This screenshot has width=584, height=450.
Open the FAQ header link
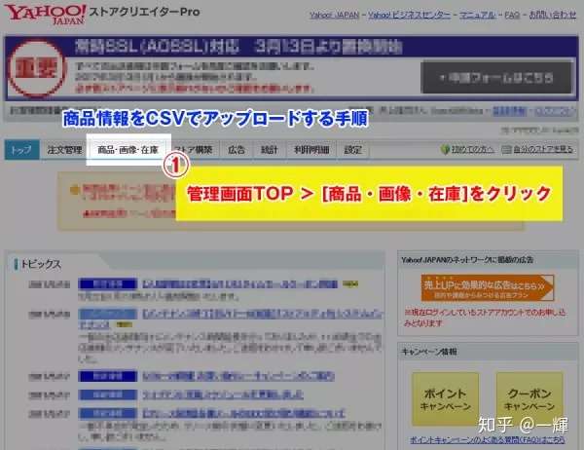(x=512, y=15)
